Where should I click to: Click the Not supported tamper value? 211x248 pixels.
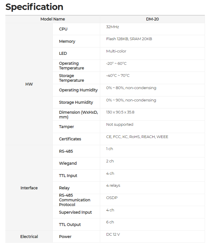[x=120, y=125]
